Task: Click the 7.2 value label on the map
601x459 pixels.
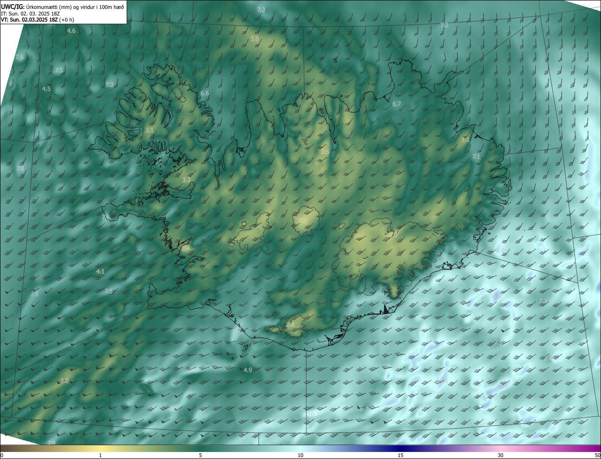Action: [x=444, y=25]
